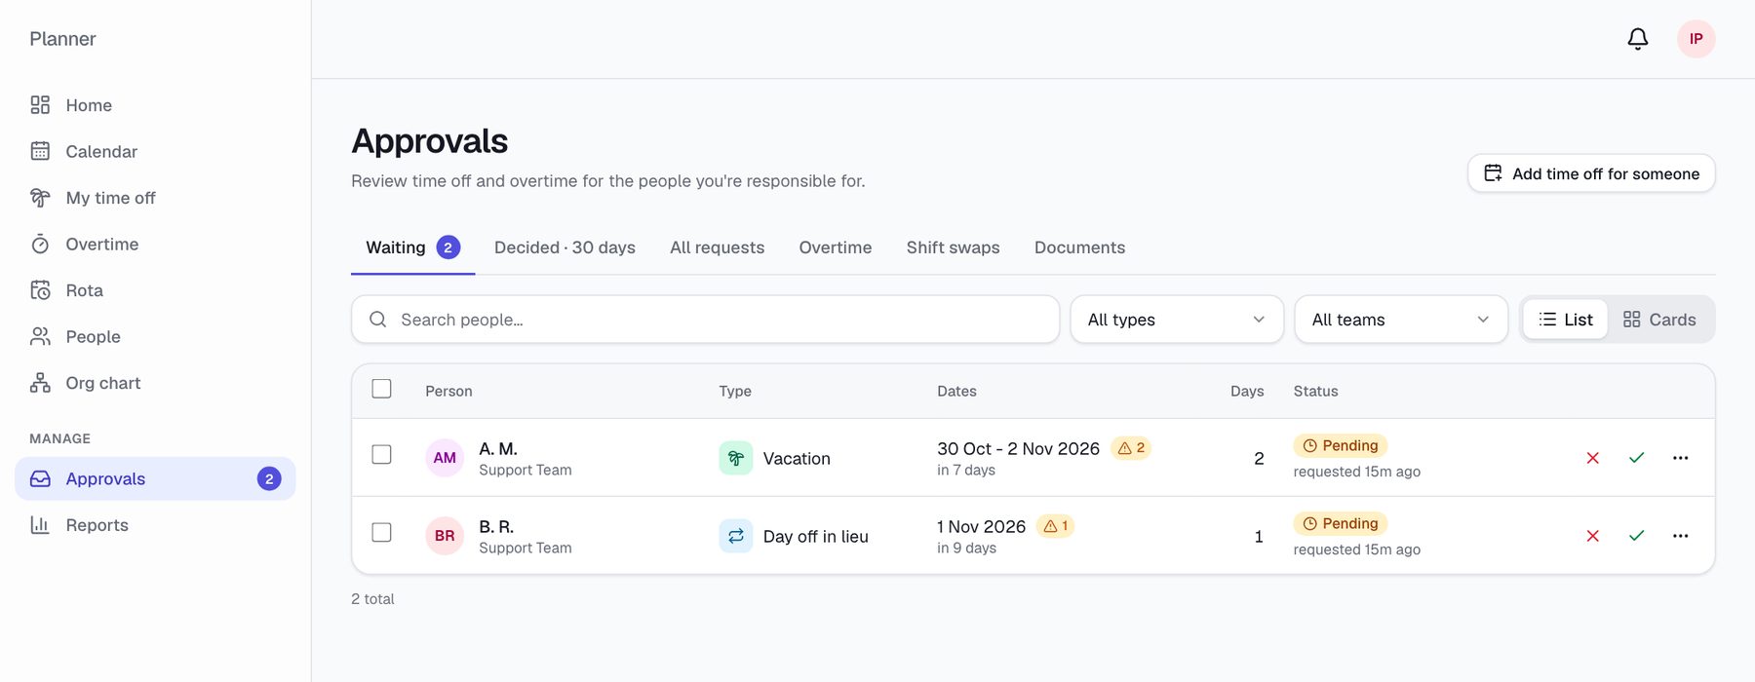Expand the All types filter dropdown
This screenshot has height=682, width=1755.
[x=1177, y=320]
